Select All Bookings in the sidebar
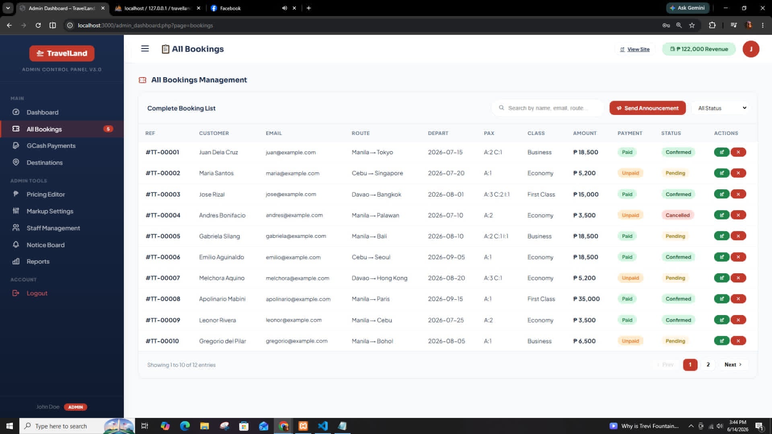The image size is (772, 434). click(62, 129)
